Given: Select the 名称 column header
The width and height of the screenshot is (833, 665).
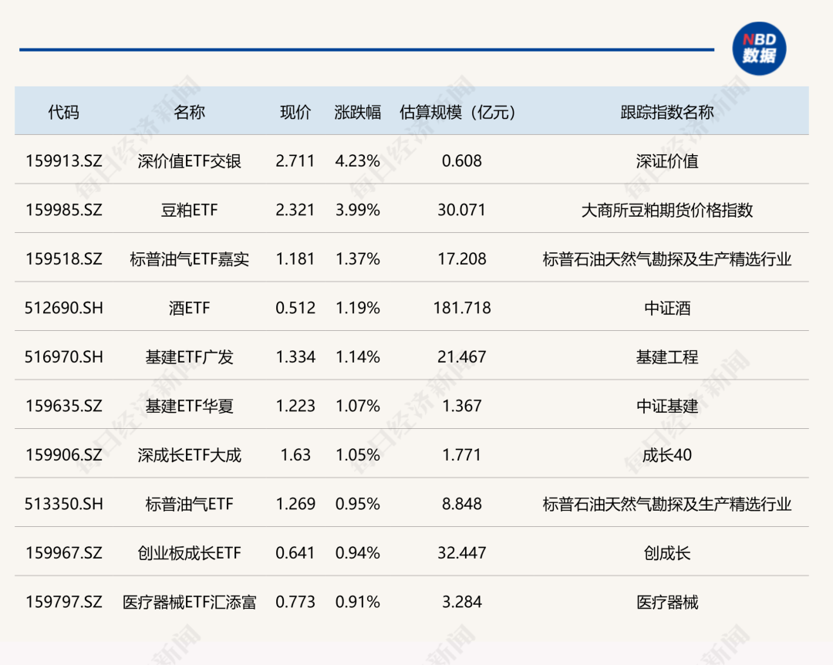Looking at the screenshot, I should [x=190, y=112].
